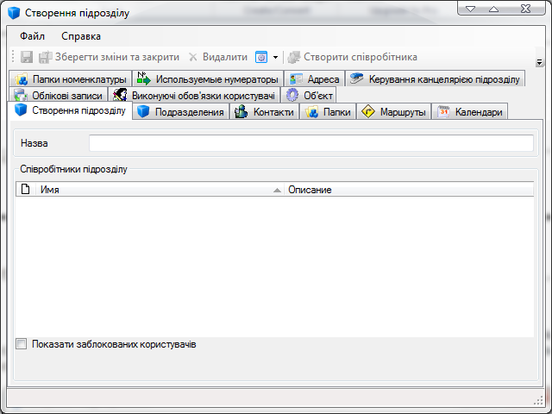Enable Показати заблокованих користувачів checkbox
The height and width of the screenshot is (414, 552).
coord(22,344)
